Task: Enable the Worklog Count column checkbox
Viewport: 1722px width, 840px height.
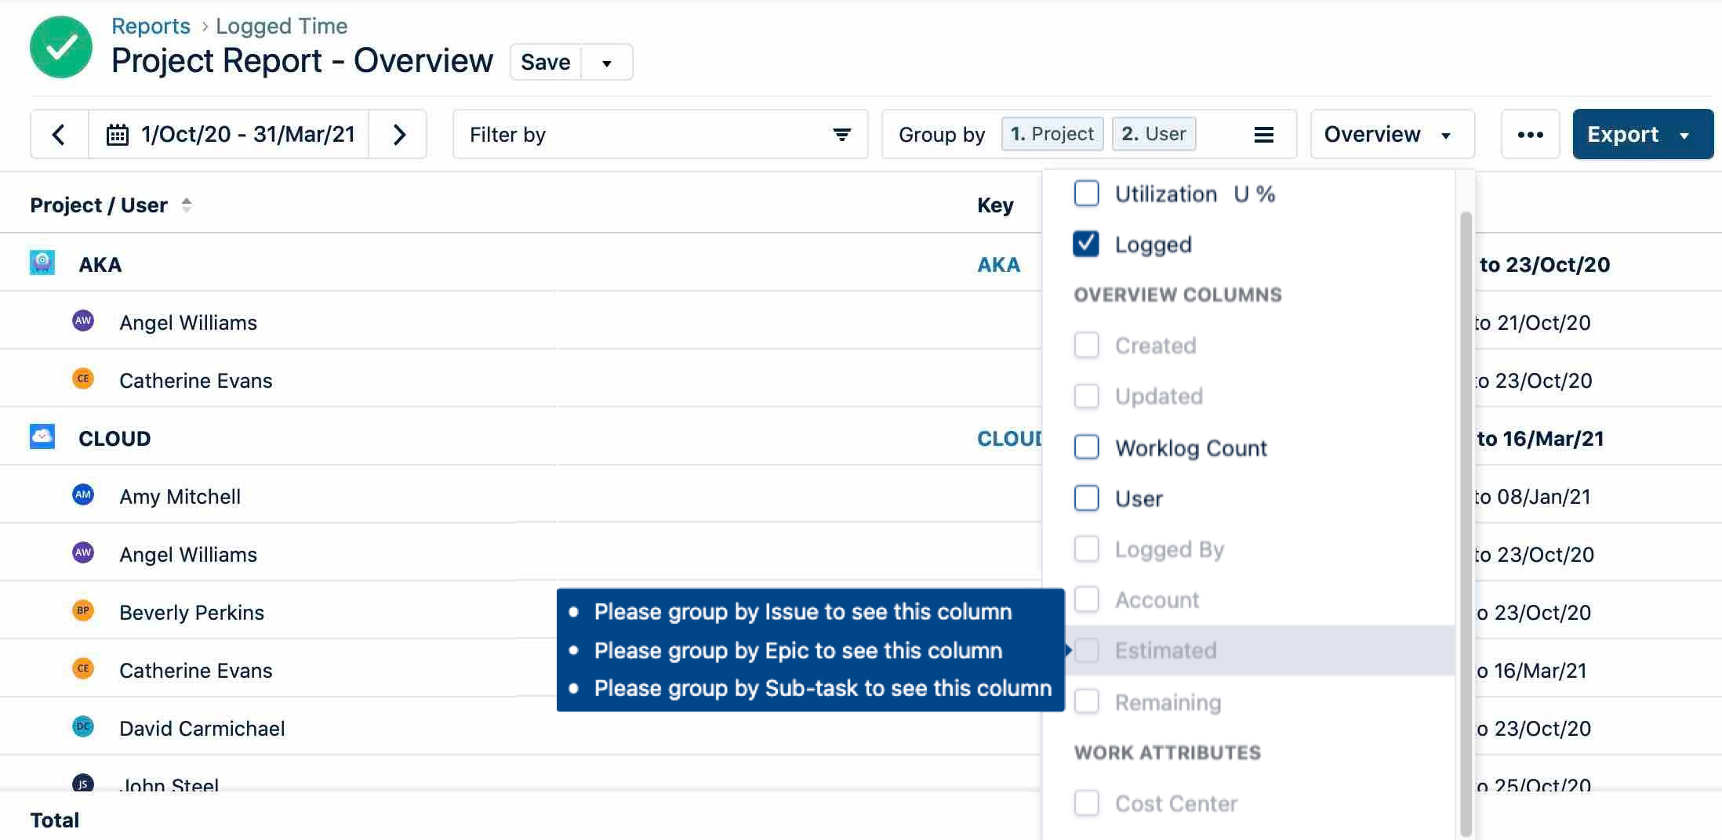Action: point(1086,447)
